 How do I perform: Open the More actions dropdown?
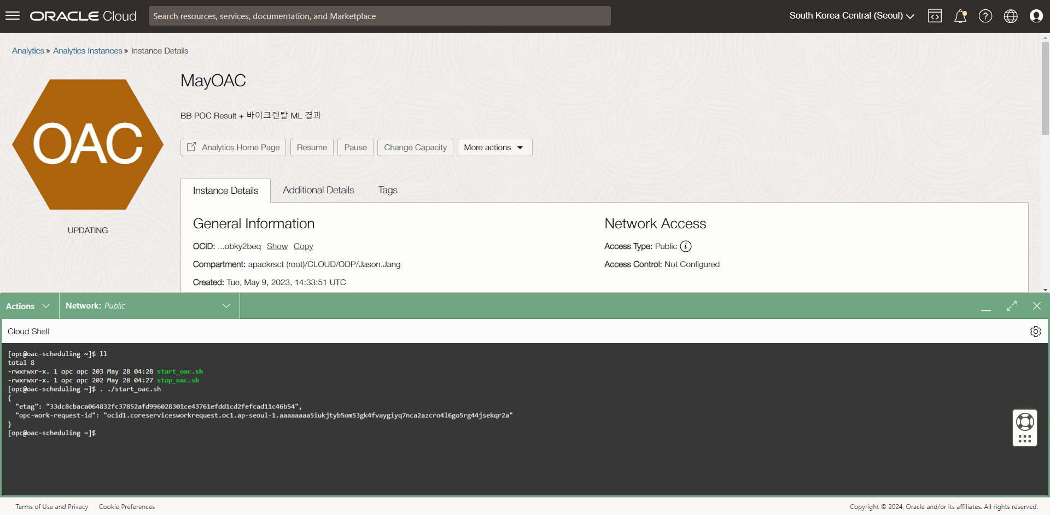[x=495, y=147]
